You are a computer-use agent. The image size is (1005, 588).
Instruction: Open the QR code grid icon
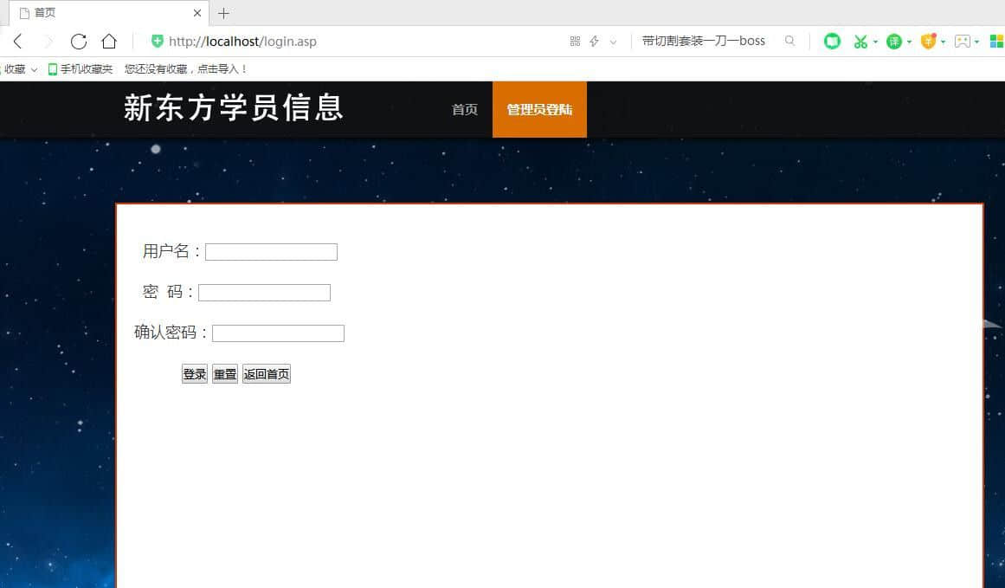pyautogui.click(x=575, y=42)
